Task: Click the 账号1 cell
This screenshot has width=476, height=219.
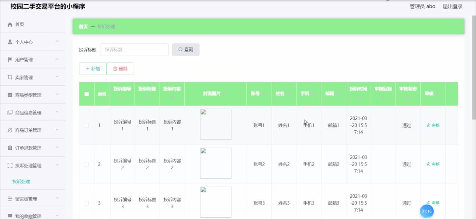Action: [259, 126]
